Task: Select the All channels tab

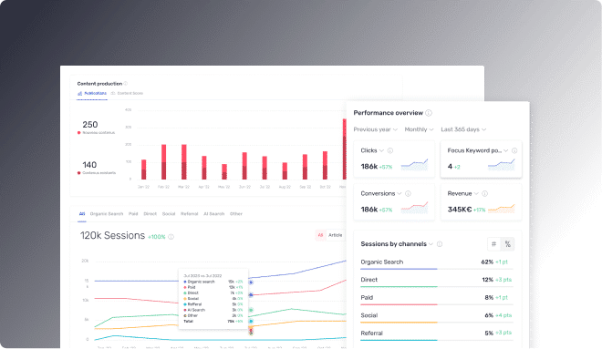Action: [82, 214]
